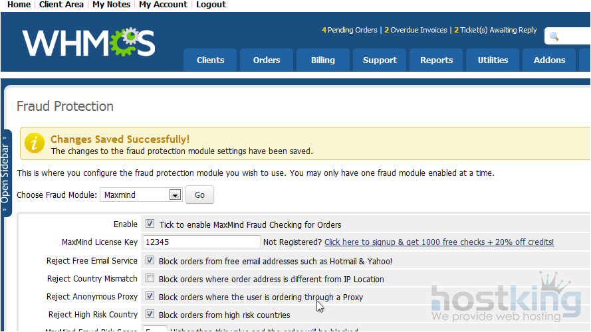
Task: Open the Utilities menu tab
Action: (493, 60)
